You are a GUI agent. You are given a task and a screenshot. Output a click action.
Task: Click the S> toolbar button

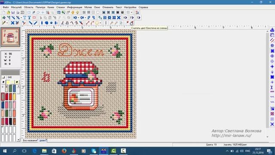click(138, 18)
